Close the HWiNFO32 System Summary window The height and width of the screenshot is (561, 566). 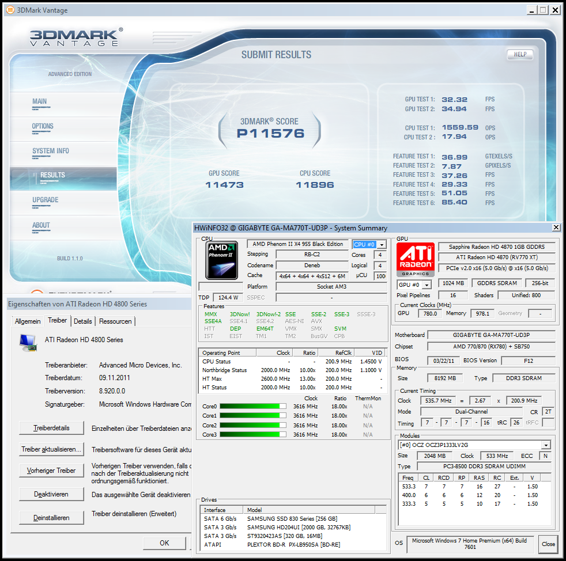pos(556,228)
